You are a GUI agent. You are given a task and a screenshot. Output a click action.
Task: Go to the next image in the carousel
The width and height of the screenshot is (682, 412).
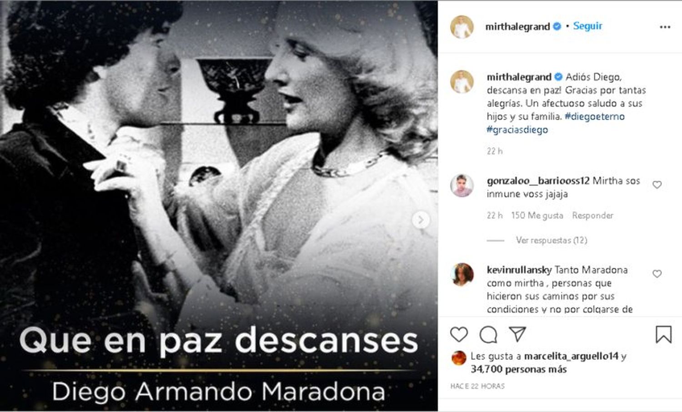(421, 220)
